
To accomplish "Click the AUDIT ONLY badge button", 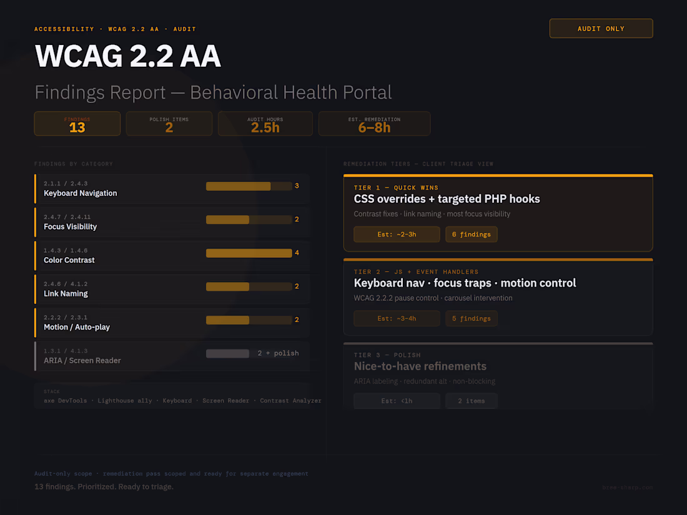I will (x=601, y=29).
